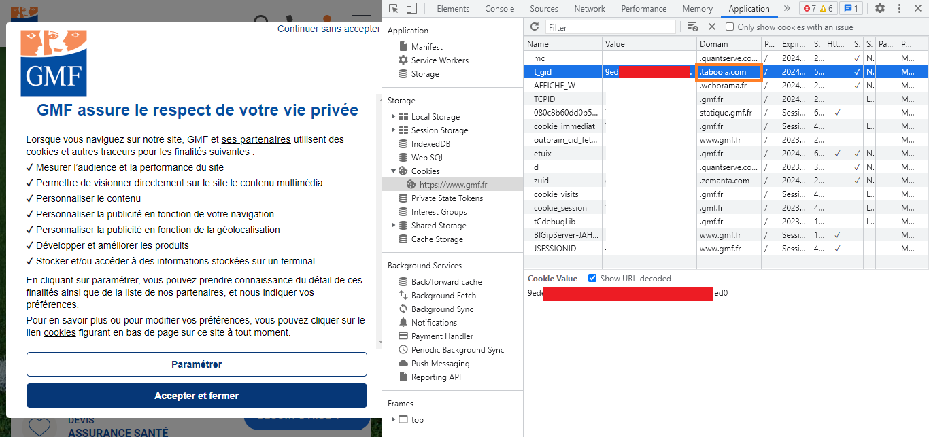Click the Back/forward cache icon

coord(403,282)
